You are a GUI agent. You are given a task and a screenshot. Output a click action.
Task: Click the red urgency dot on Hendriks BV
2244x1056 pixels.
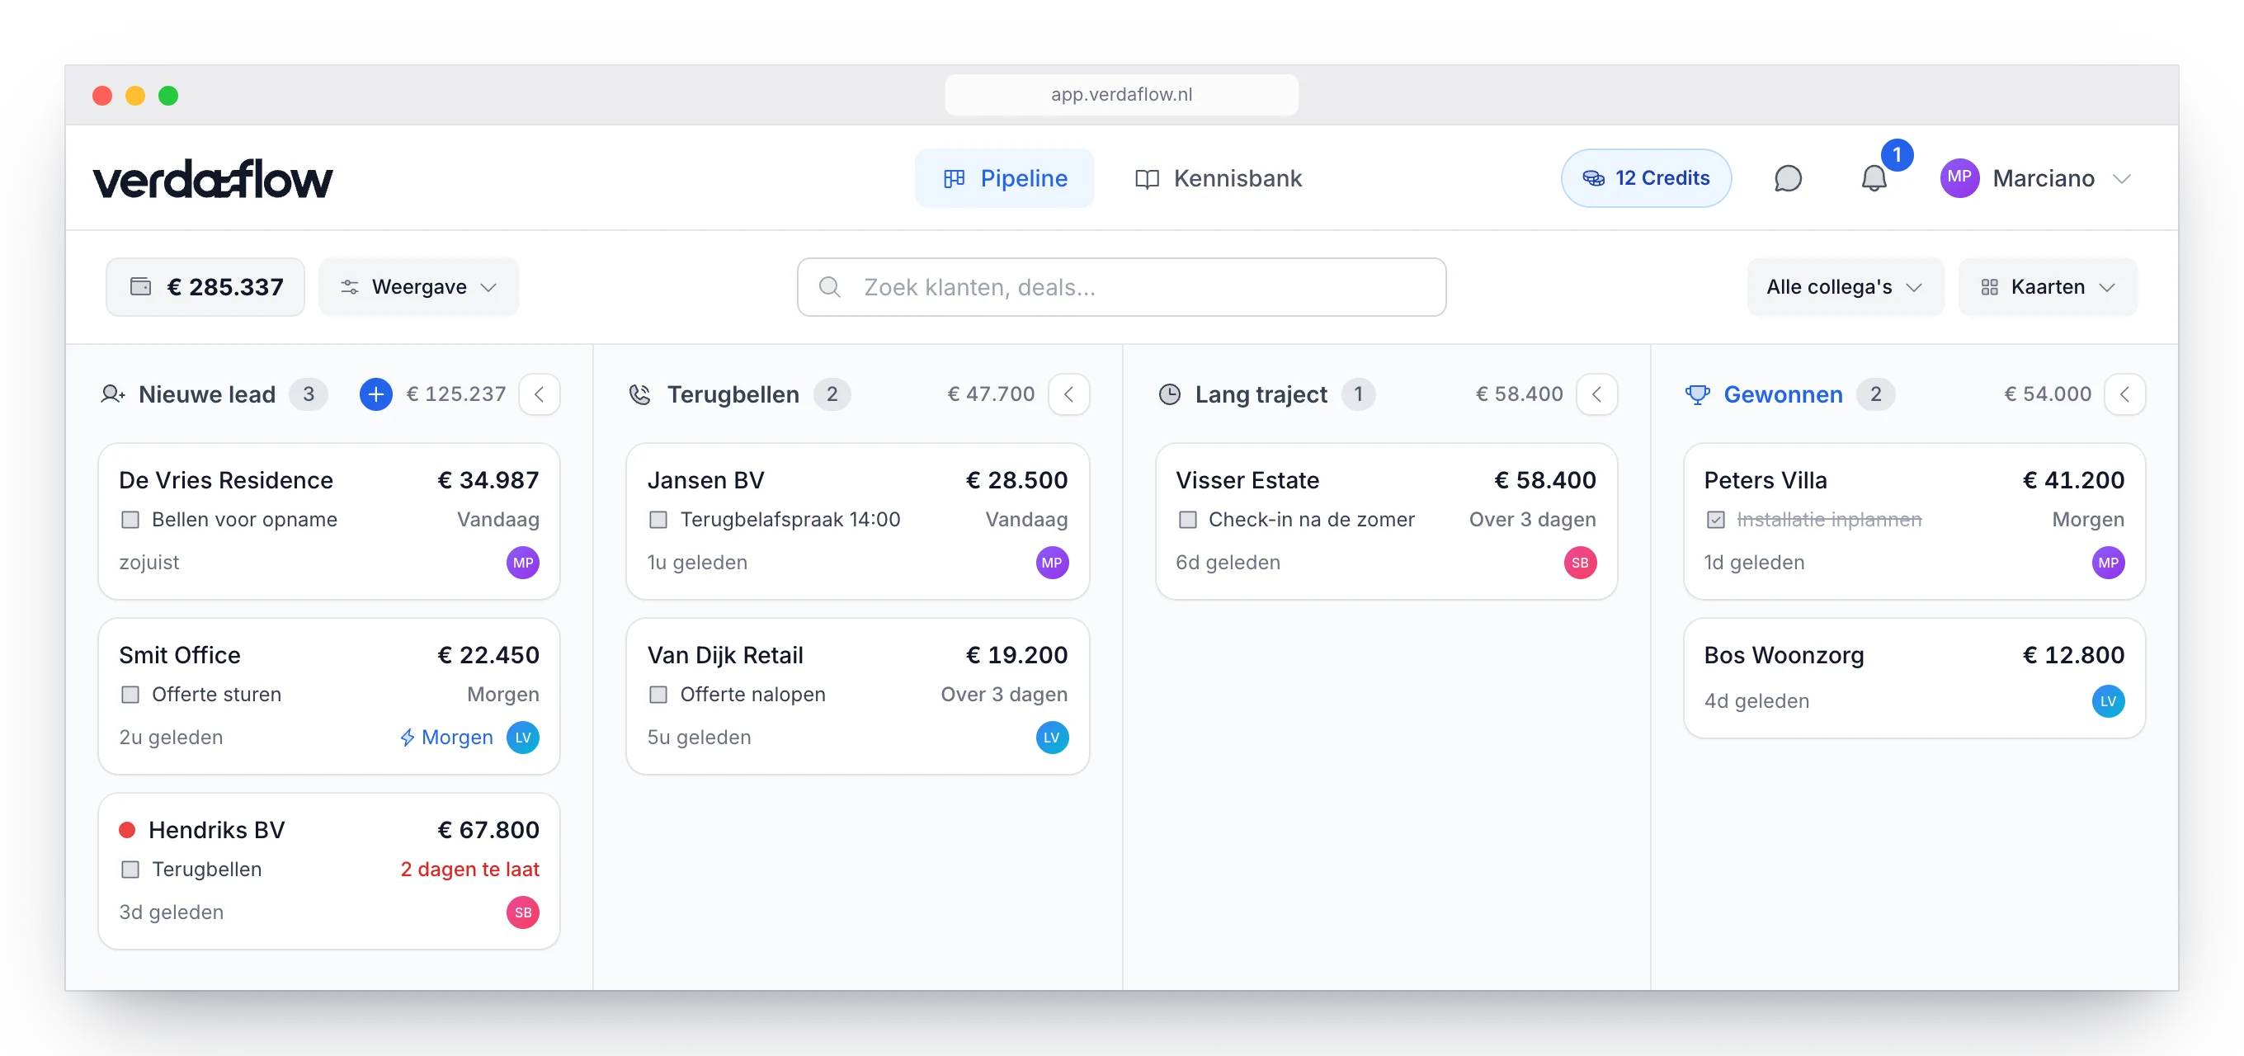pos(127,830)
